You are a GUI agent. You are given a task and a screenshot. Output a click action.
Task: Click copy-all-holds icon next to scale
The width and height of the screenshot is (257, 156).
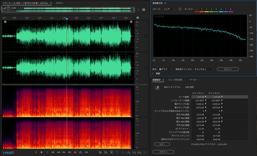point(180,9)
